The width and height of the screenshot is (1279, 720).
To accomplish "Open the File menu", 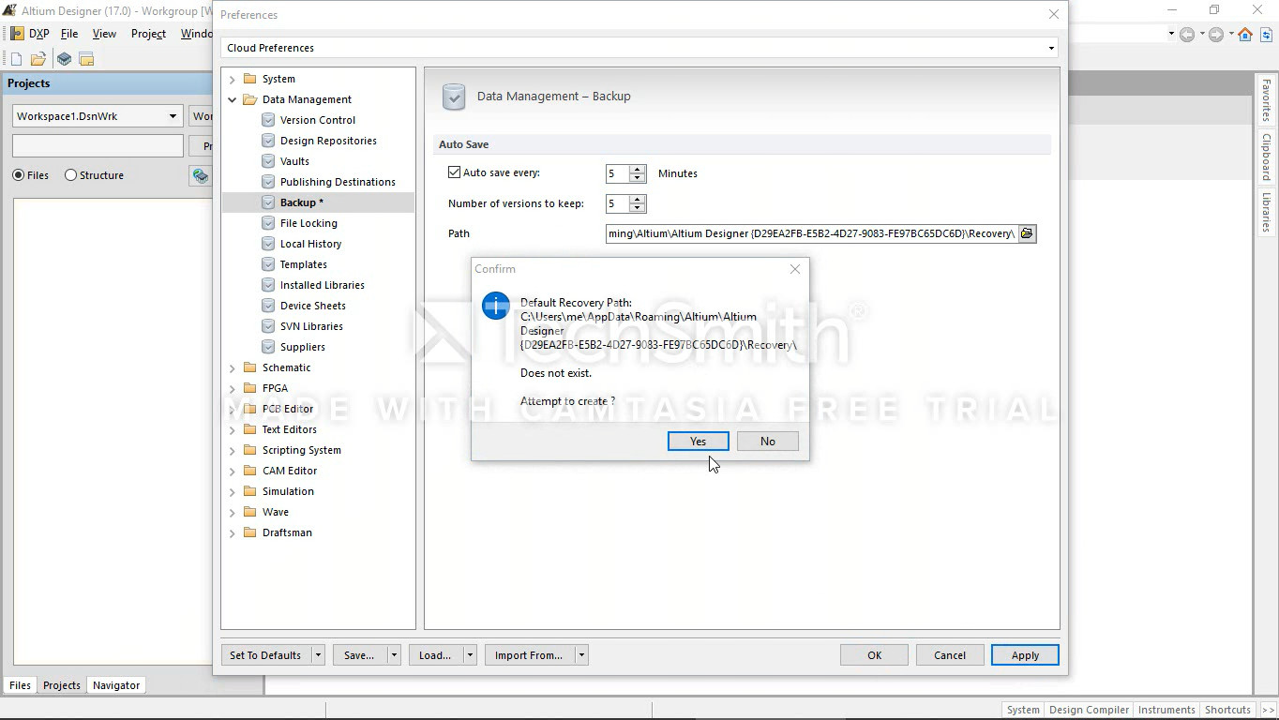I will tap(69, 34).
